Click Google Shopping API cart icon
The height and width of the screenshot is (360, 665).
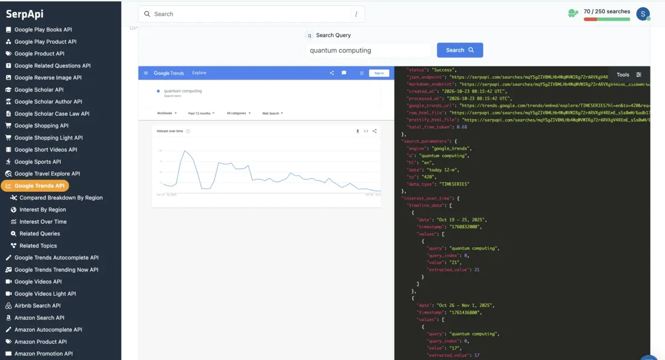coord(8,126)
